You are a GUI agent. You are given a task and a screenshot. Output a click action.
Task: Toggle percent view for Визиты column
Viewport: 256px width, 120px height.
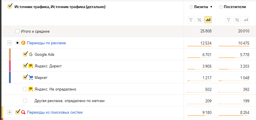(x=199, y=20)
